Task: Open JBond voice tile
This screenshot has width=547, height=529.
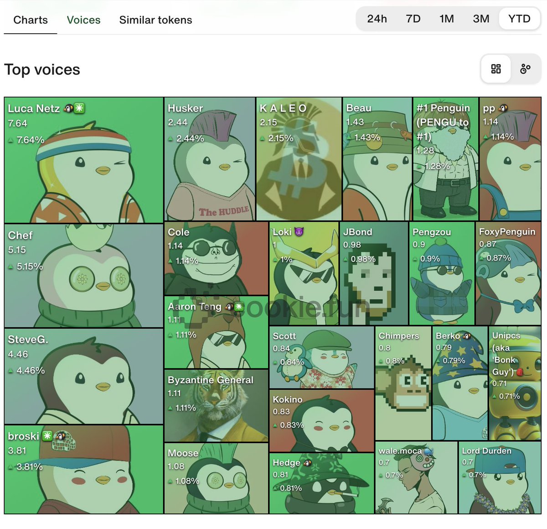Action: pos(374,273)
